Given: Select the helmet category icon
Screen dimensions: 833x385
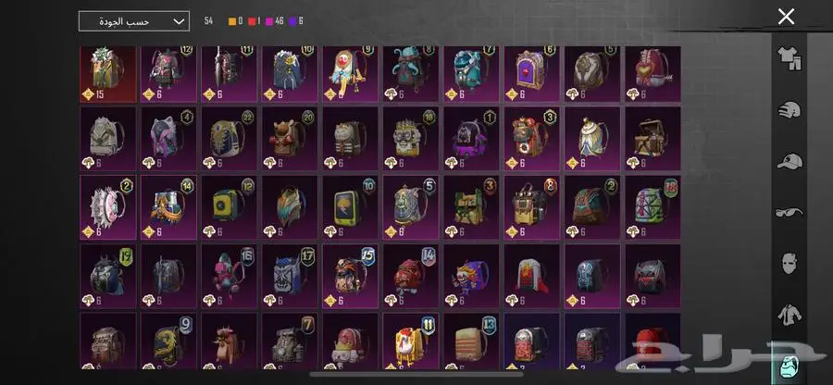Looking at the screenshot, I should pos(789,110).
